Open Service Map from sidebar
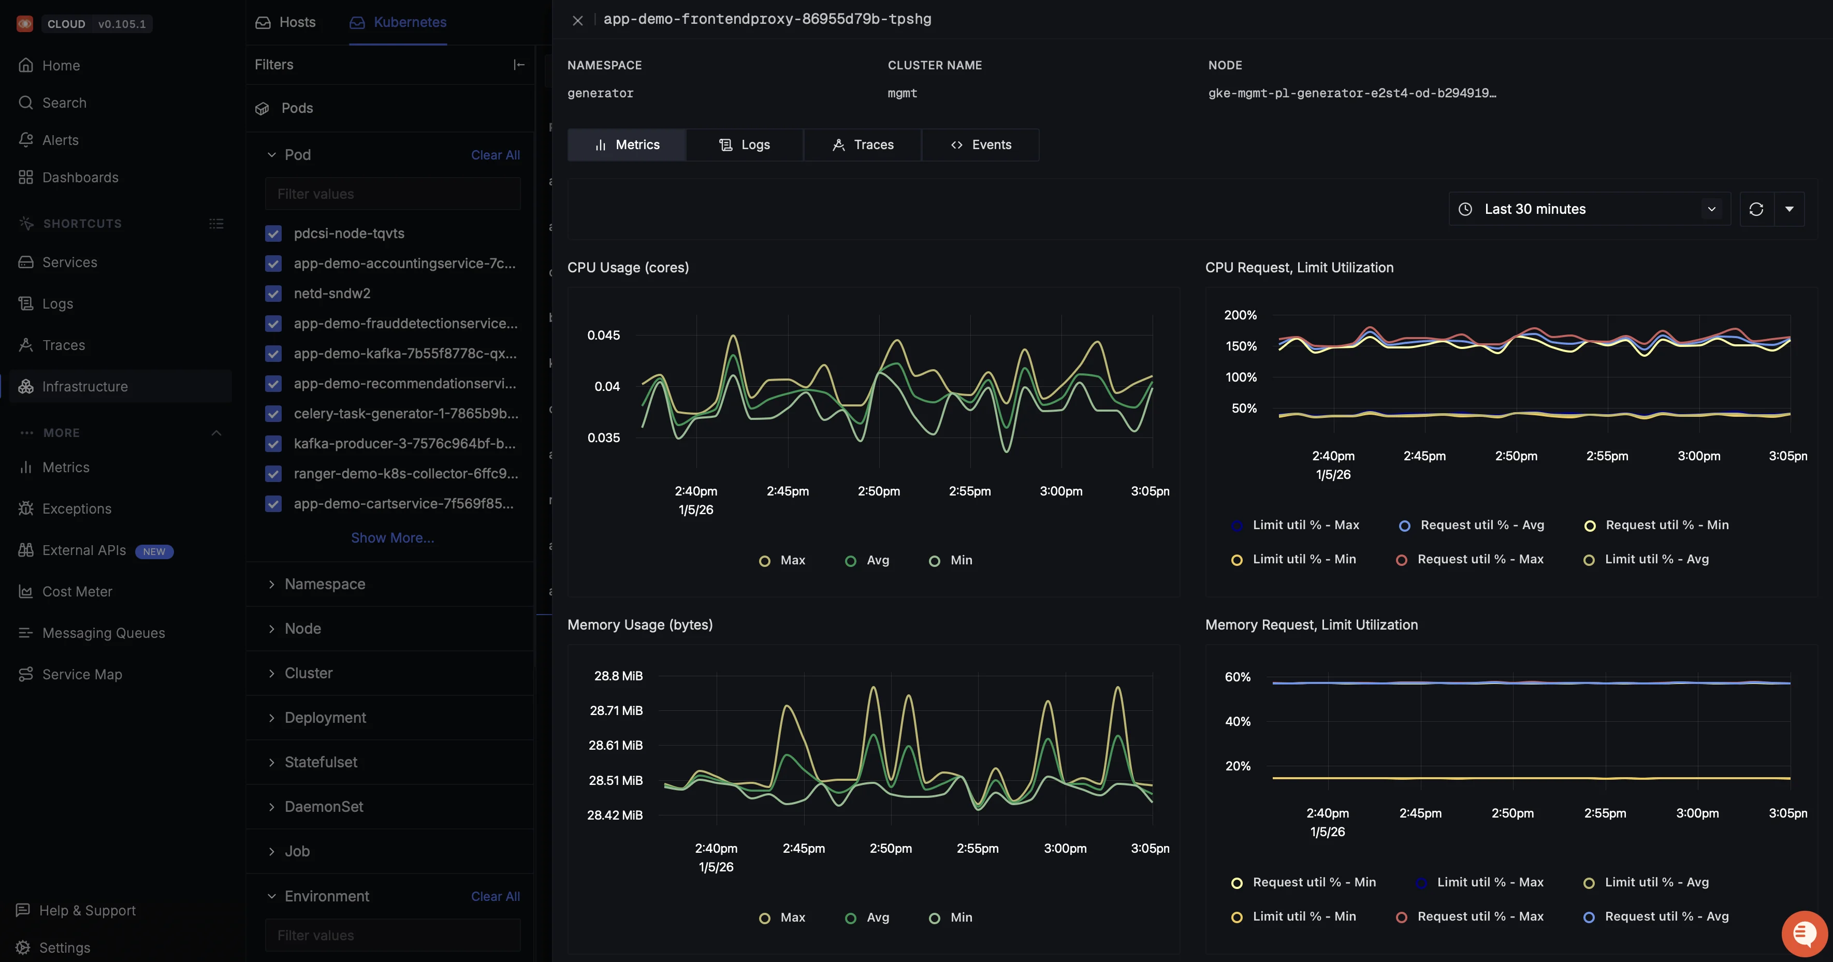The width and height of the screenshot is (1833, 962). coord(82,674)
